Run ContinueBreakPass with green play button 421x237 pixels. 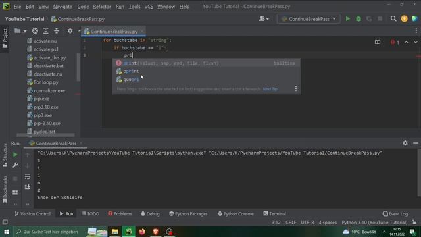(348, 19)
